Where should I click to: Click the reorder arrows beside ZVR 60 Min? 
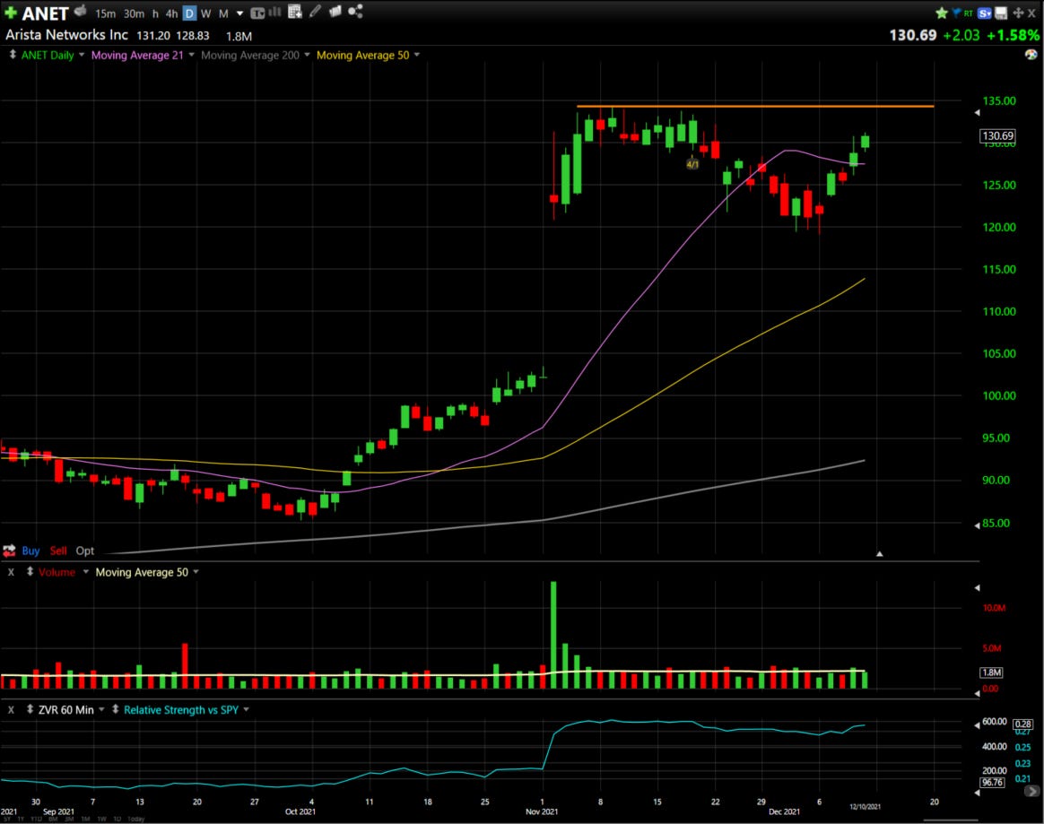coord(30,709)
